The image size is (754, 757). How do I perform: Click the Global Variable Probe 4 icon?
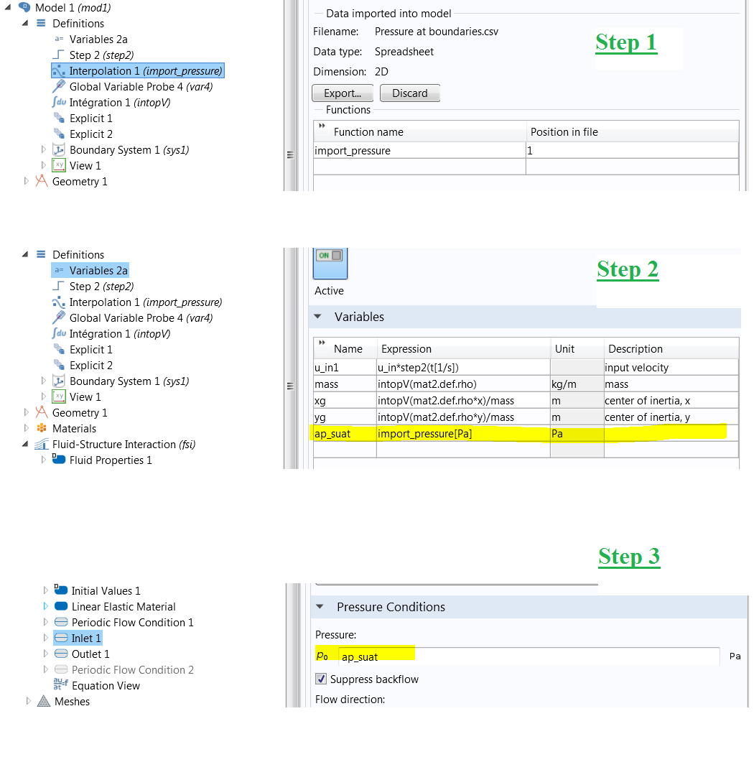coord(59,87)
